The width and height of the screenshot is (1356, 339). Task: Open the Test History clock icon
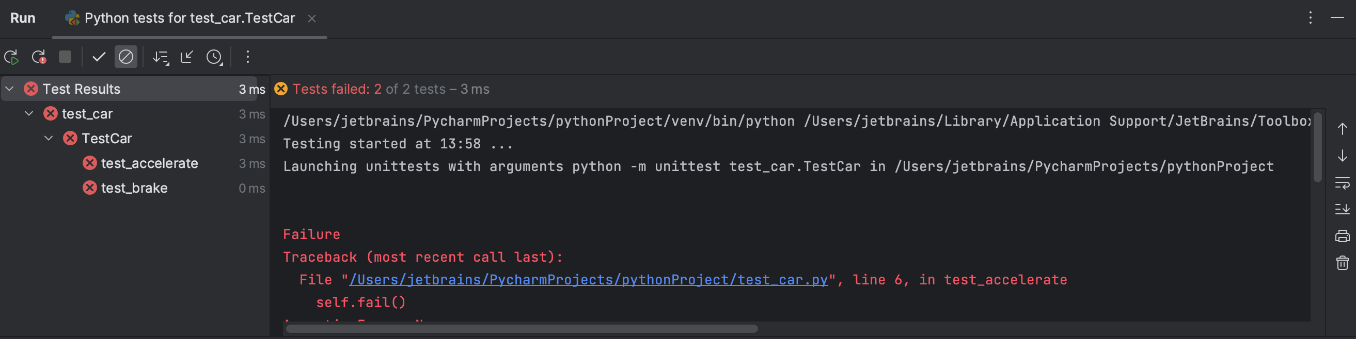[x=214, y=57]
